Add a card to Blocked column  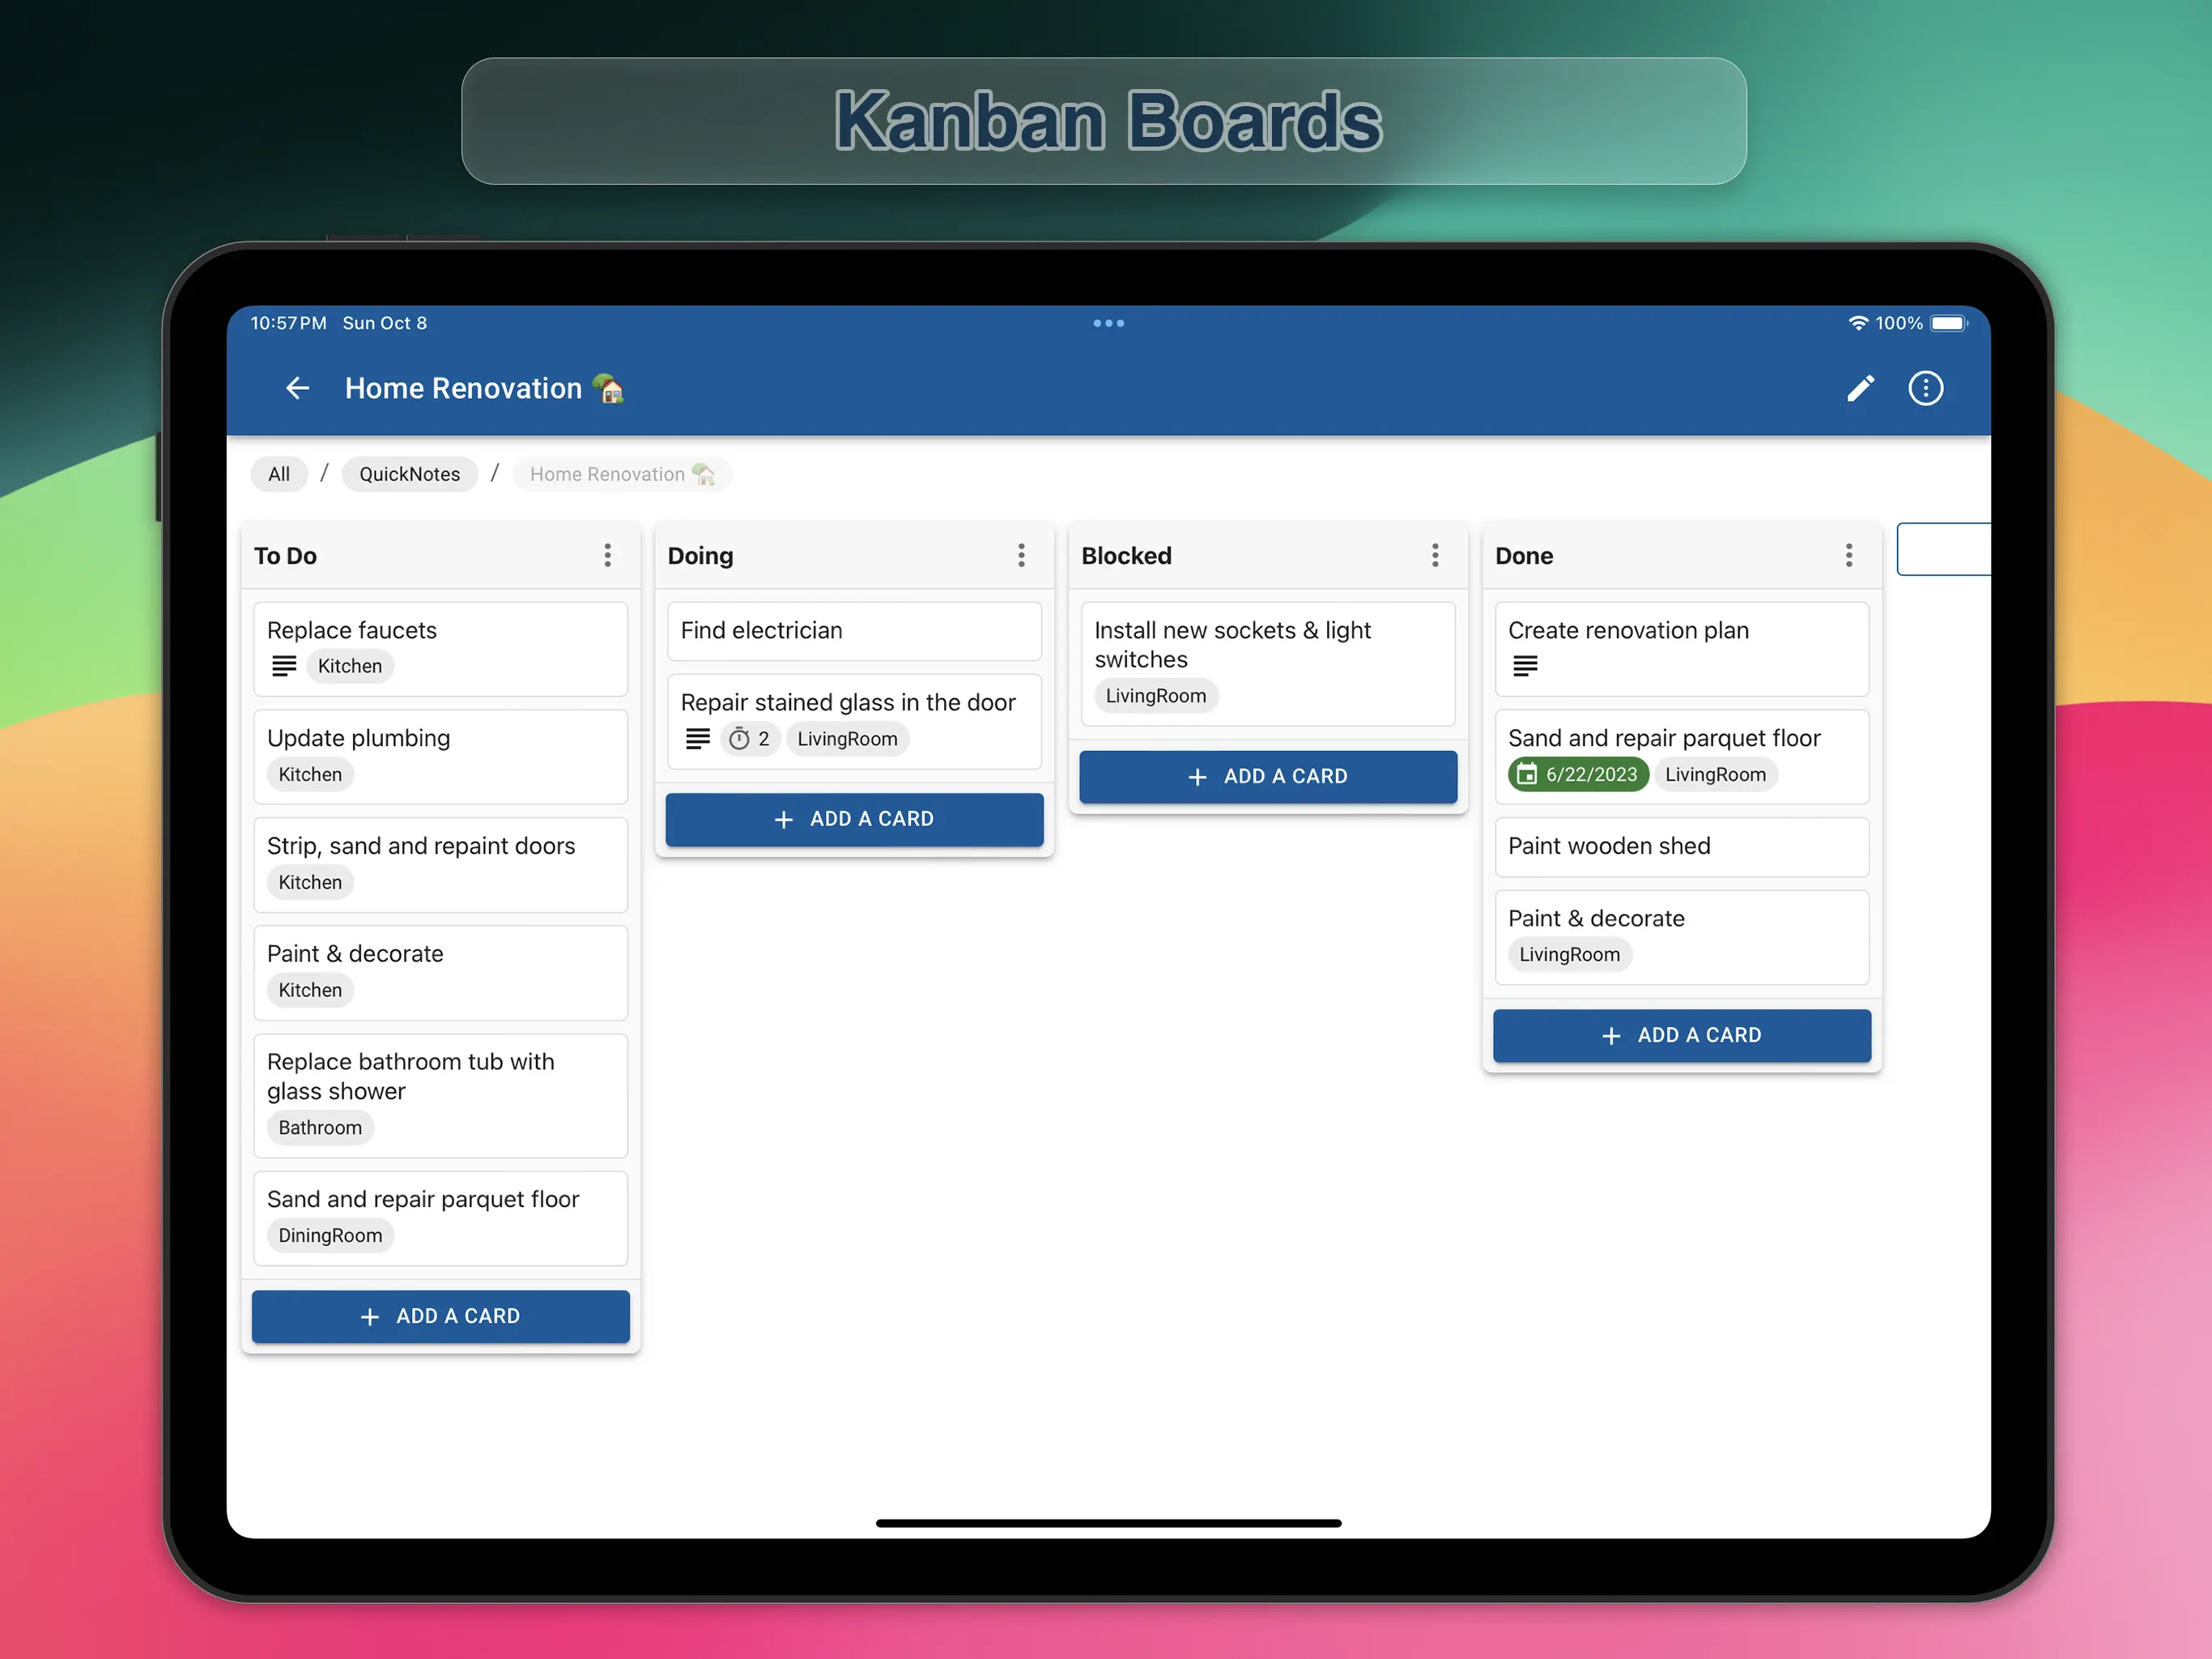(1267, 777)
